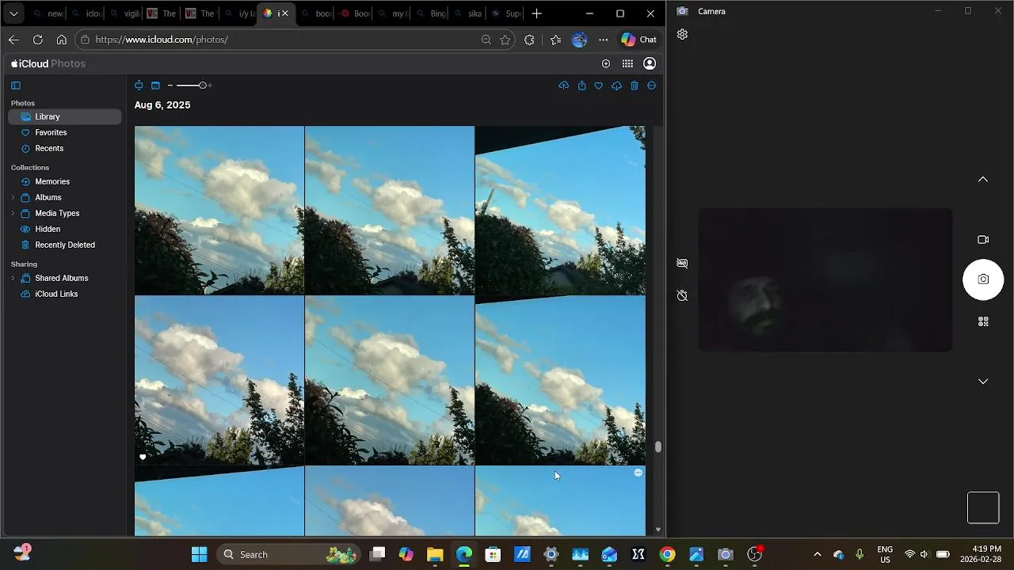Click the browser address bar URL

(x=162, y=40)
